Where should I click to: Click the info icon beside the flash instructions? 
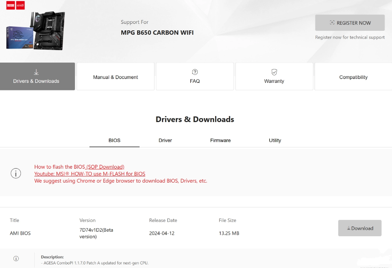(x=16, y=173)
